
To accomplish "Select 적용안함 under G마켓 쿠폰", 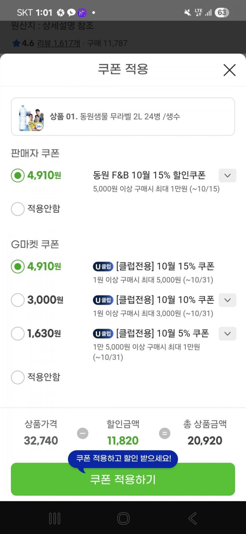I will click(18, 377).
